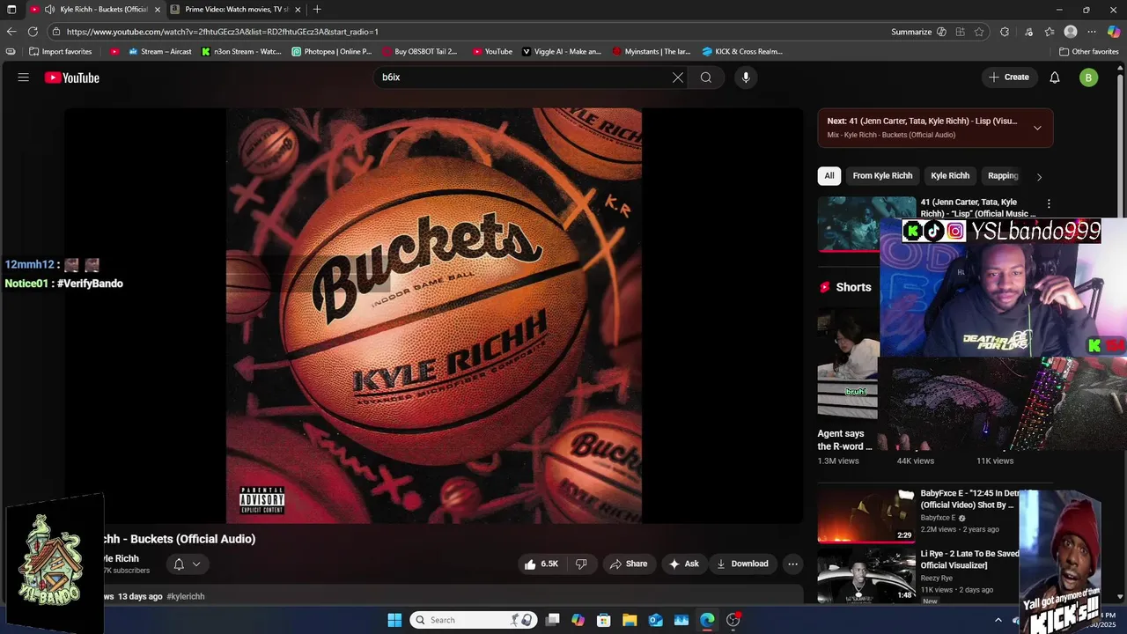Switch to the Prime Video tab

click(236, 10)
